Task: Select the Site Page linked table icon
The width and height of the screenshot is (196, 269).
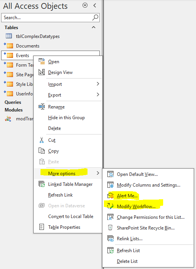Action: 8,74
